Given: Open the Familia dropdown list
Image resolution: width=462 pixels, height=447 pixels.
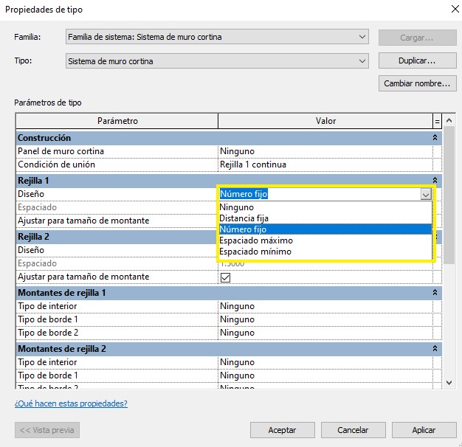Looking at the screenshot, I should (x=362, y=37).
